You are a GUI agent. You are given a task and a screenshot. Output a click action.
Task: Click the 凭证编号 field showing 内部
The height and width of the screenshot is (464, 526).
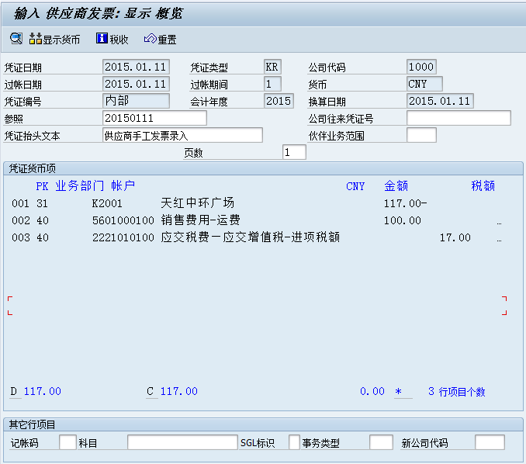coord(136,101)
